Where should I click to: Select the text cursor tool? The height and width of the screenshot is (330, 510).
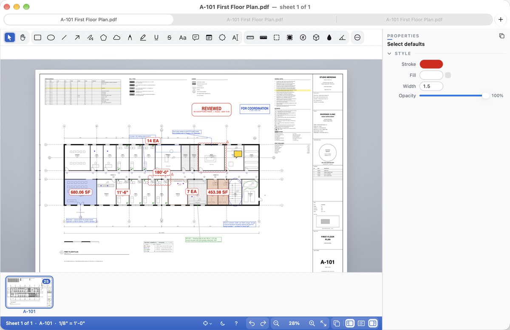click(235, 37)
